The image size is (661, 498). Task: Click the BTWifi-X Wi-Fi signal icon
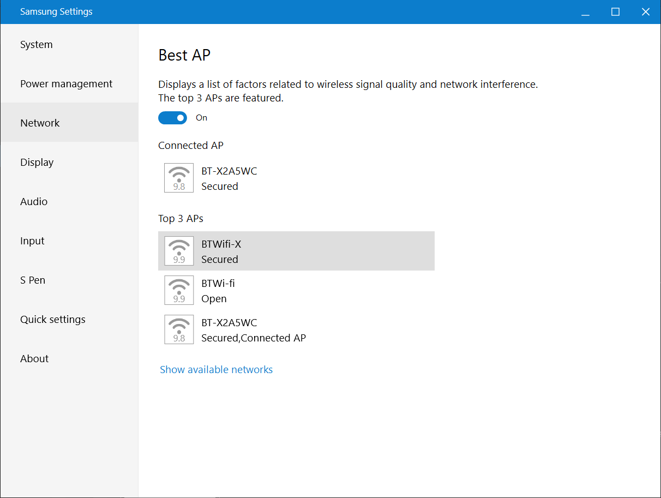coord(179,251)
